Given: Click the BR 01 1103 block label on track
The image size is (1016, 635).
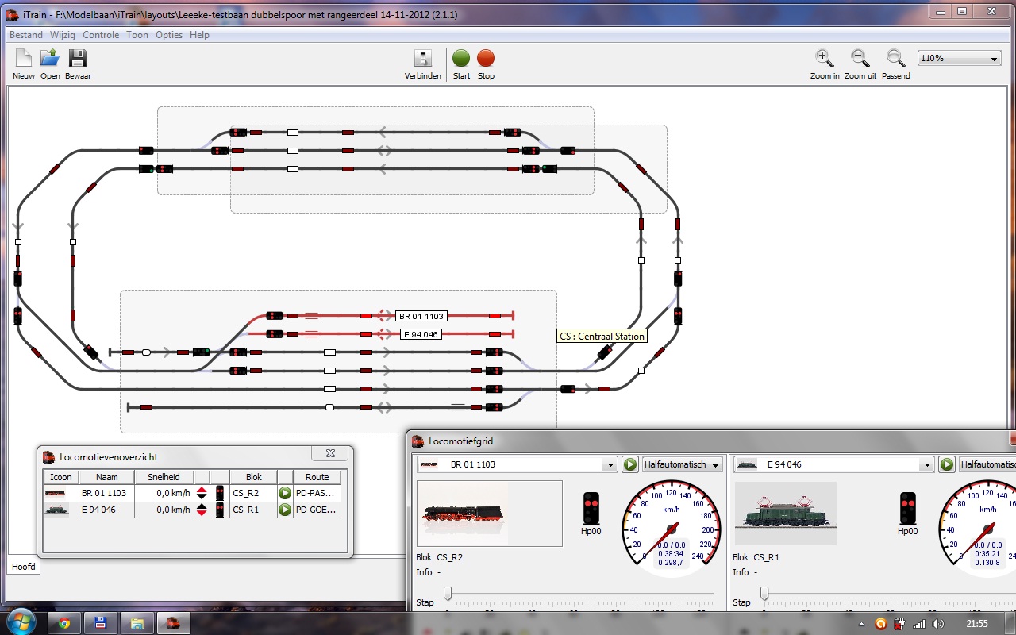Looking at the screenshot, I should pyautogui.click(x=421, y=316).
